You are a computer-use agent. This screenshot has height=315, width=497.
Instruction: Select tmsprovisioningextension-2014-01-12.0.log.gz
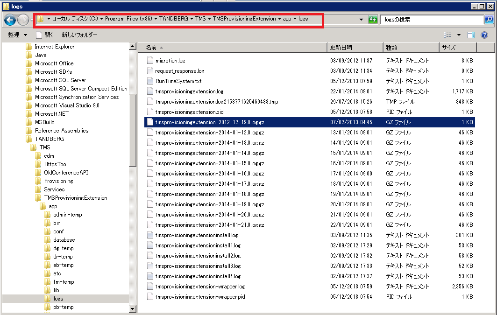tap(210, 133)
